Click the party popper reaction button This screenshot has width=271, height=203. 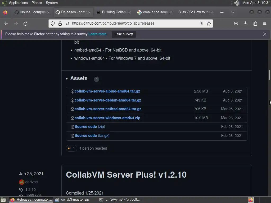71,148
